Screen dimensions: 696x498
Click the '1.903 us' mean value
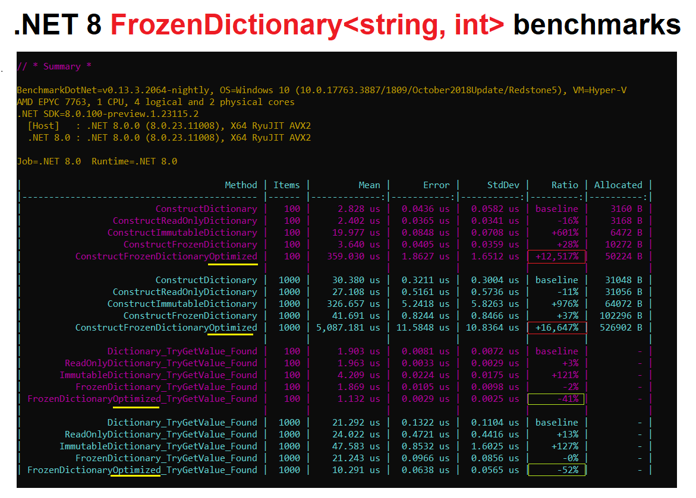(358, 351)
